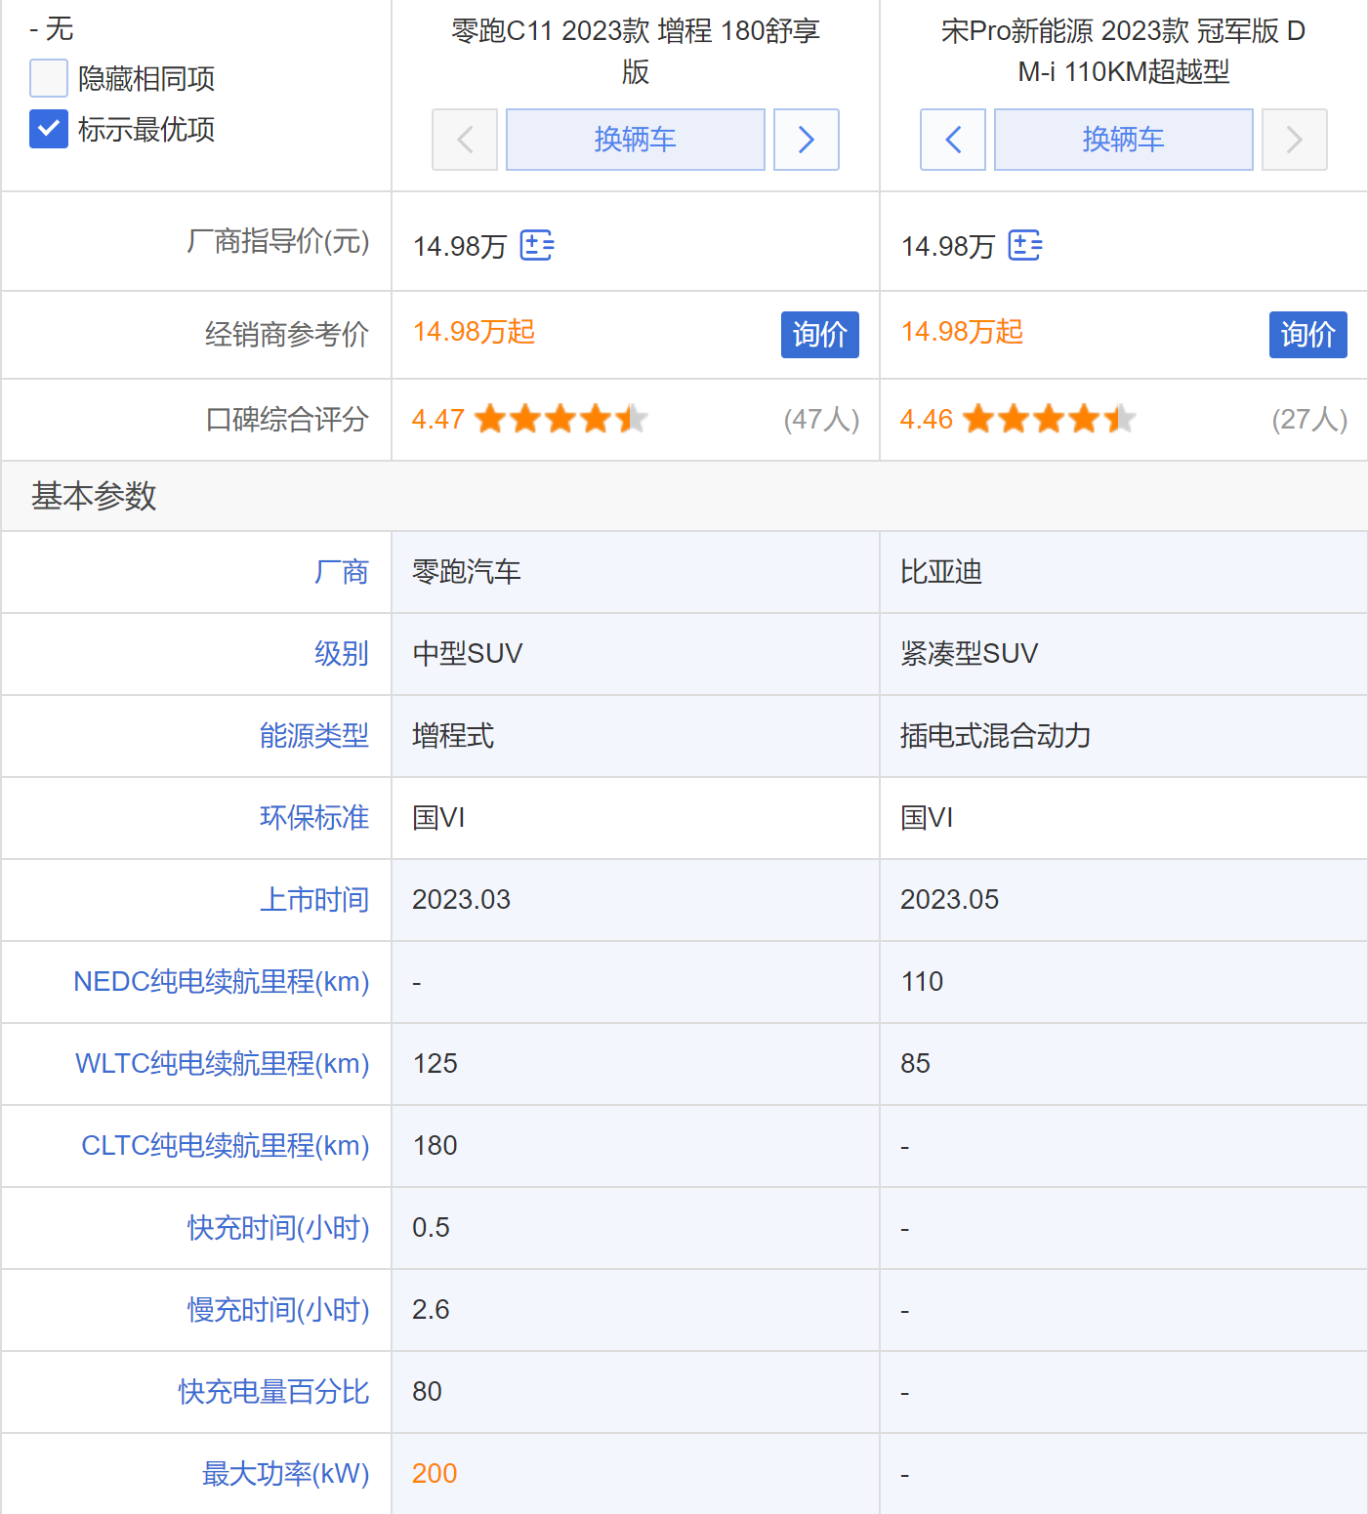This screenshot has height=1514, width=1368.
Task: Click 询价 button for 宋Pro新能源
Action: coord(1307,335)
